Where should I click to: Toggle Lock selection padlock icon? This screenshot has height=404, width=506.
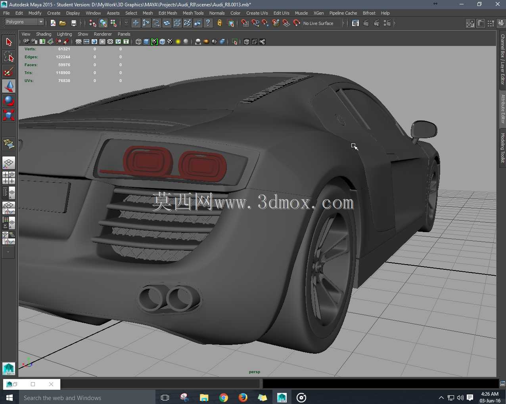point(219,23)
